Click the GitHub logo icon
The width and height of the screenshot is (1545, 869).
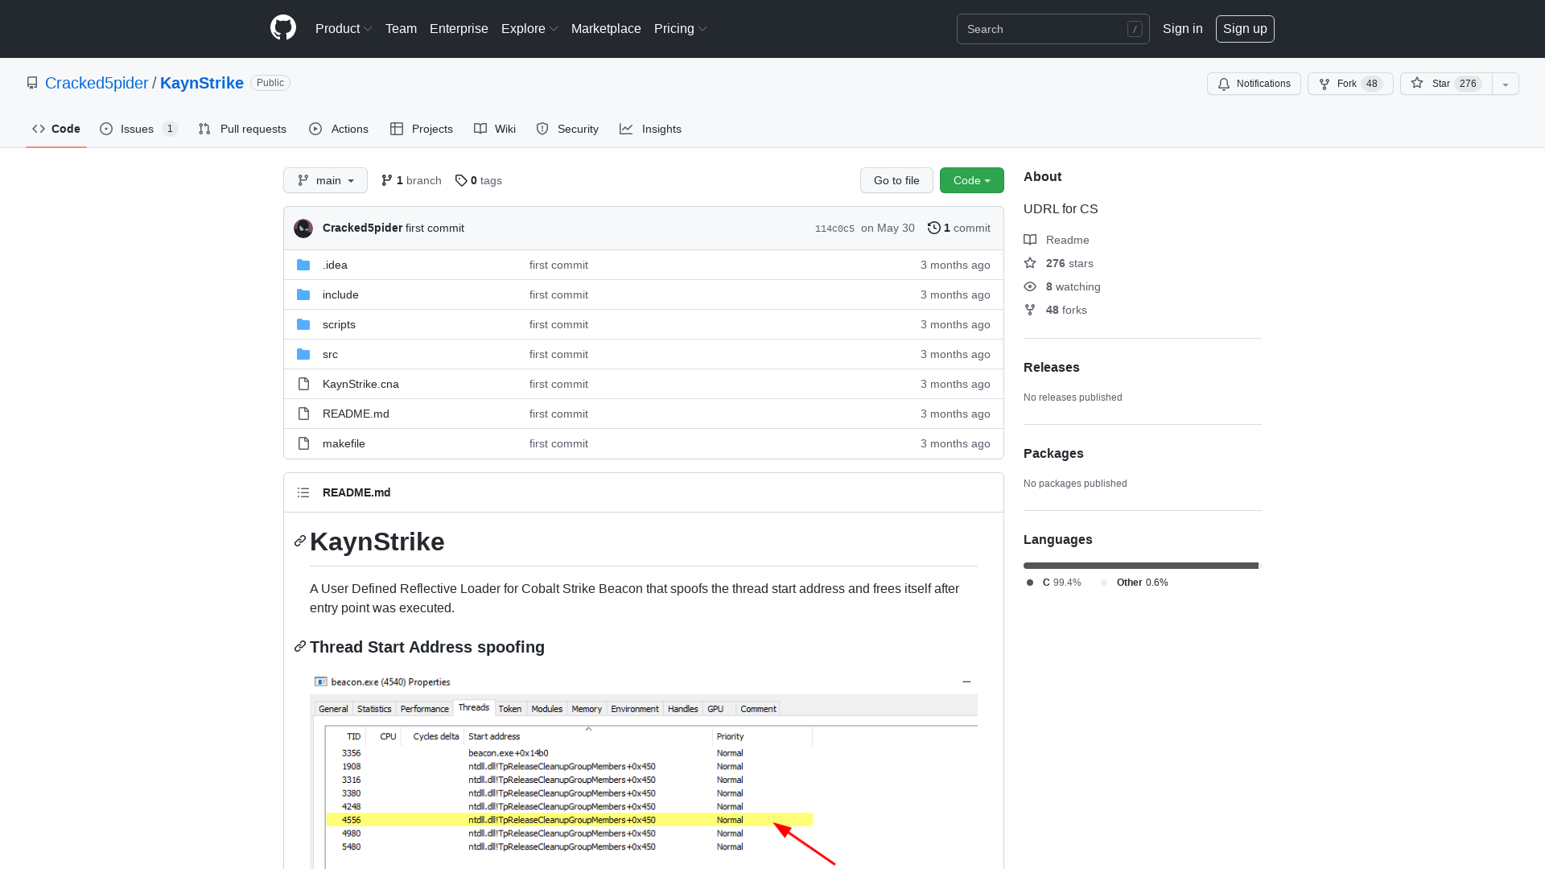(x=283, y=28)
